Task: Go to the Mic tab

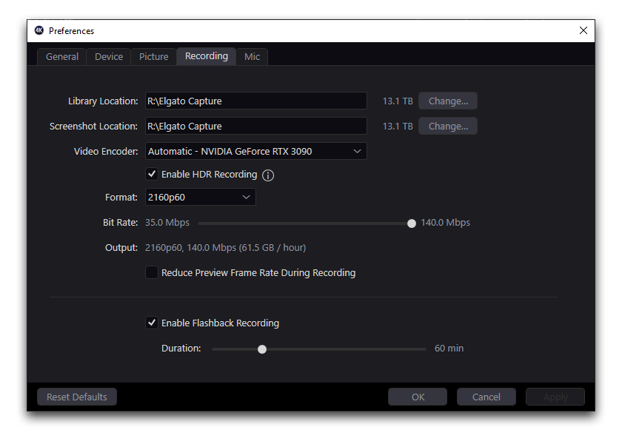Action: pos(252,57)
